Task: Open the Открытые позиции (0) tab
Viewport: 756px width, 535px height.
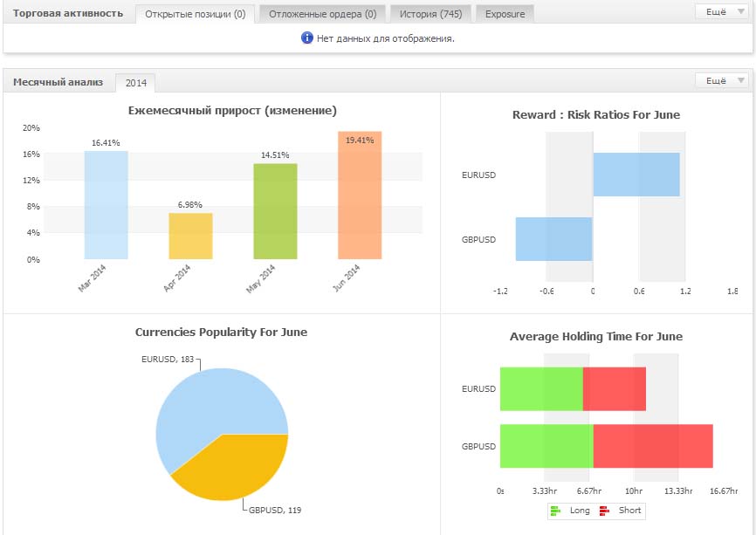Action: pos(195,14)
